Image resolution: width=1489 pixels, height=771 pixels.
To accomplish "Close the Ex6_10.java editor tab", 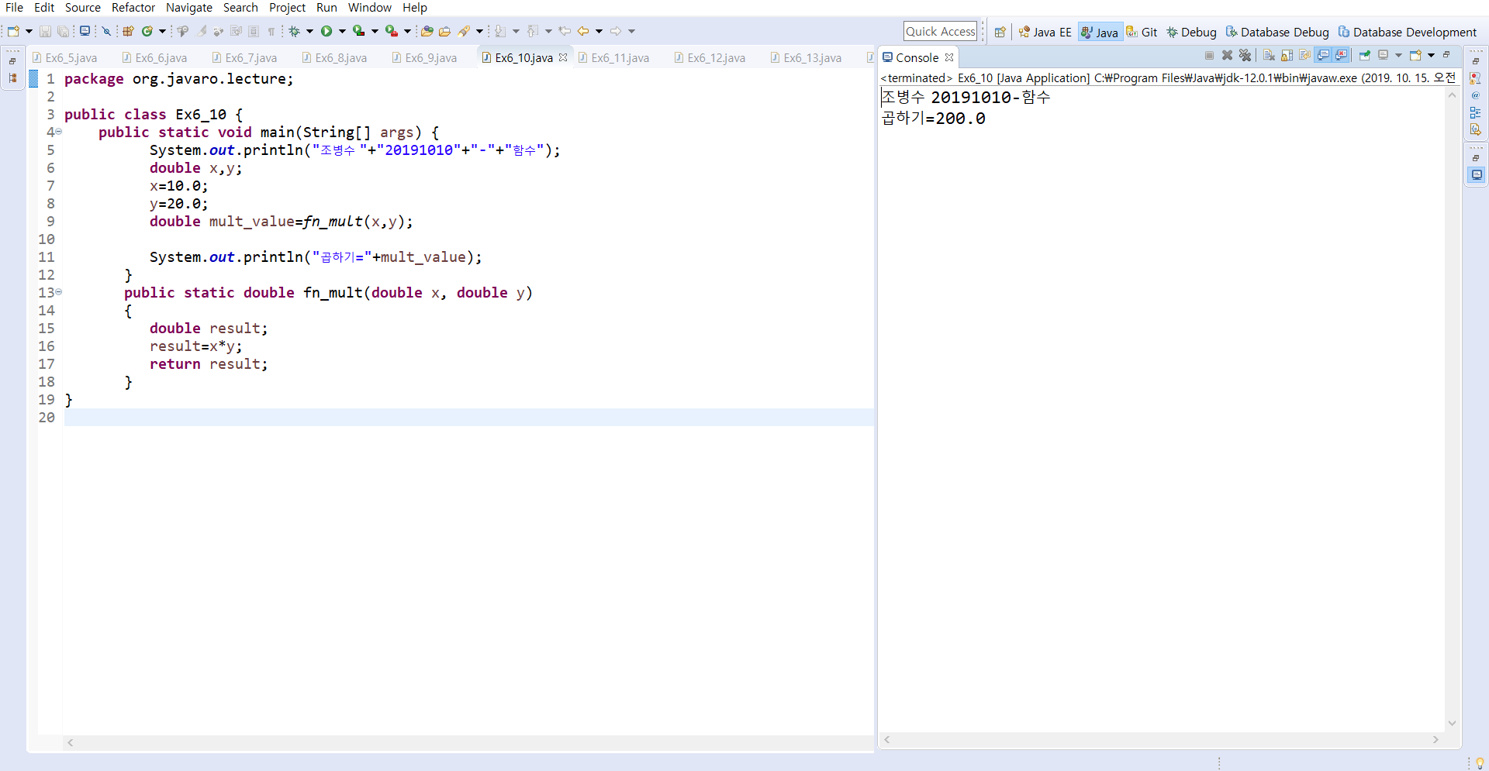I will point(563,57).
